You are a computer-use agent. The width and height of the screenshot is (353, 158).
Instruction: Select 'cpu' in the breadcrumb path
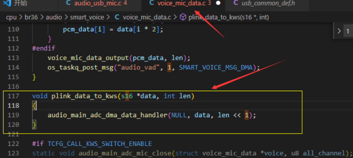[11, 17]
